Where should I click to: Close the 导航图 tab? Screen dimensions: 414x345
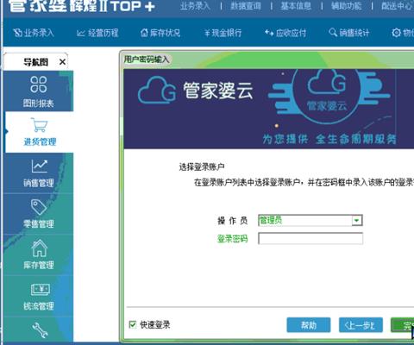(x=62, y=62)
